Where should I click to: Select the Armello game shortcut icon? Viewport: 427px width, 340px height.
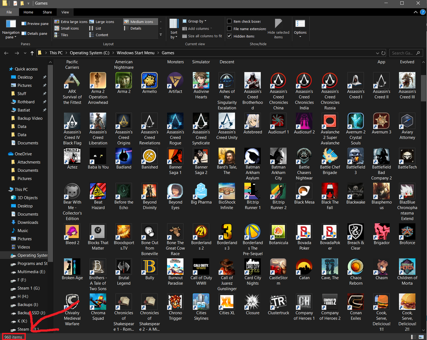(150, 80)
